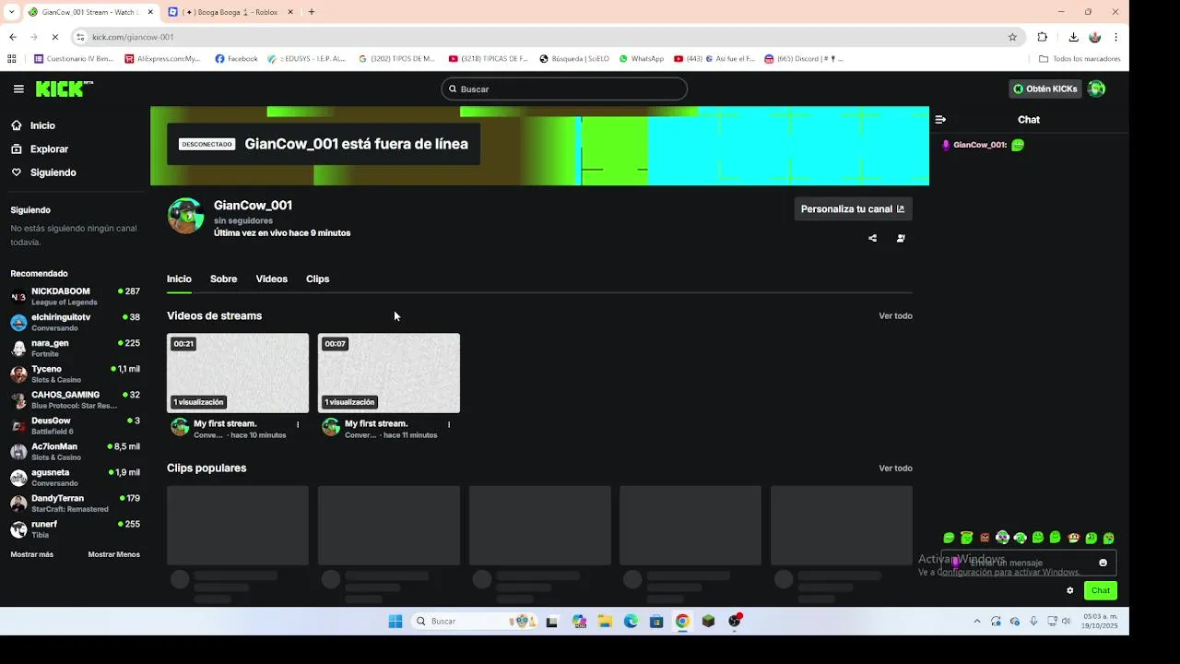Click Ver todo for Clips populares
This screenshot has height=664, width=1180.
tap(895, 468)
